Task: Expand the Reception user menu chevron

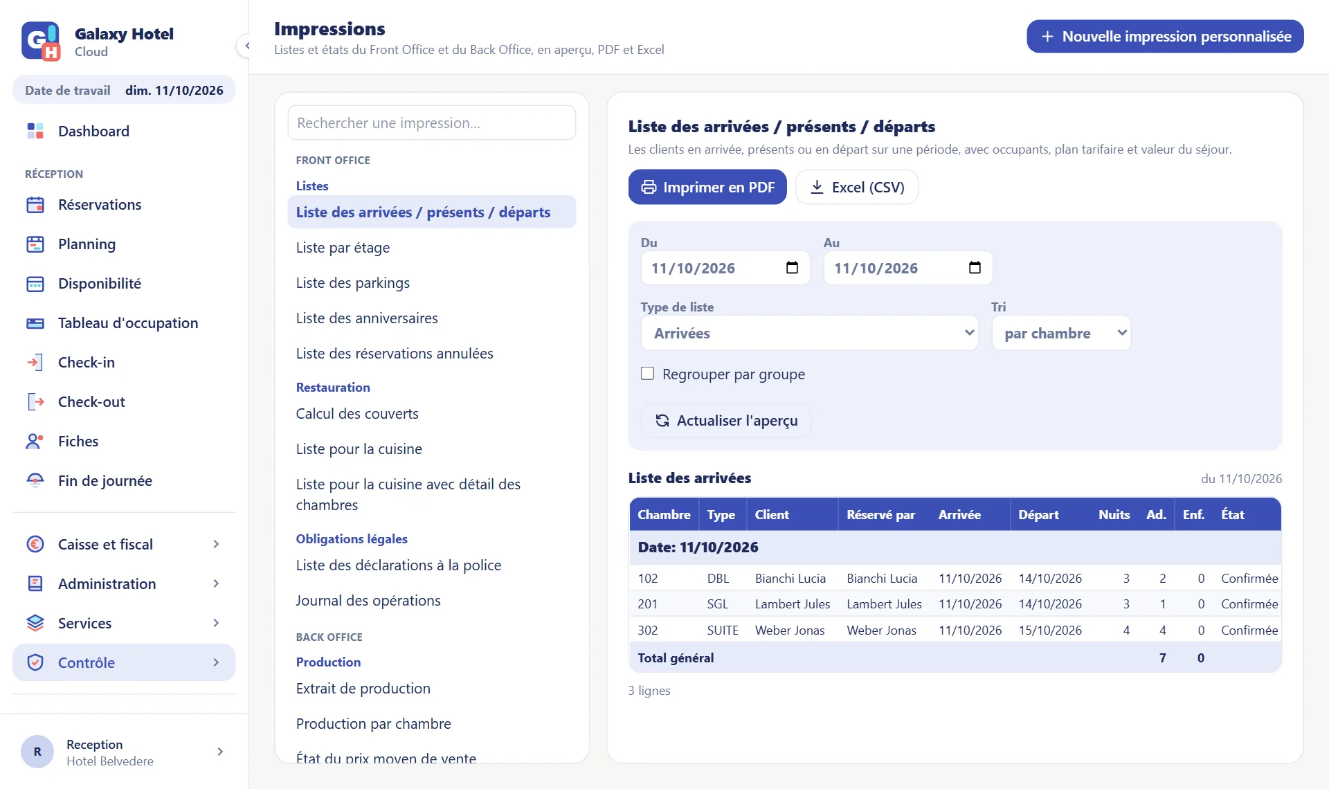Action: tap(220, 752)
